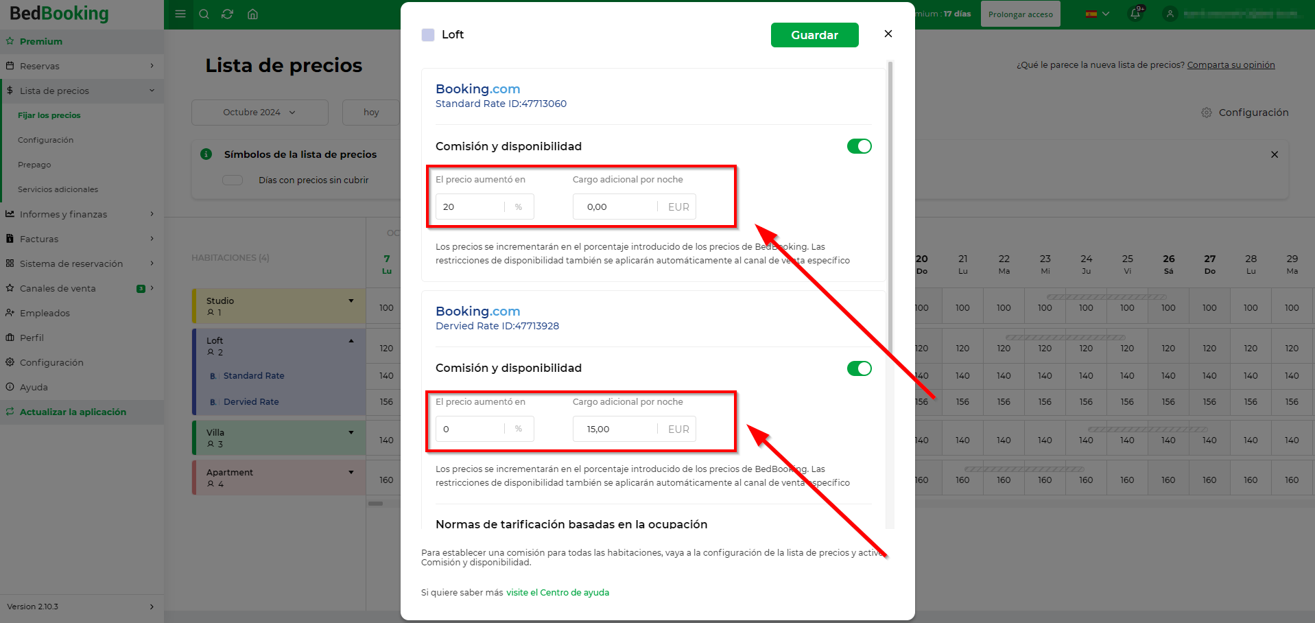Click the user profile avatar icon
The width and height of the screenshot is (1315, 623).
point(1170,14)
